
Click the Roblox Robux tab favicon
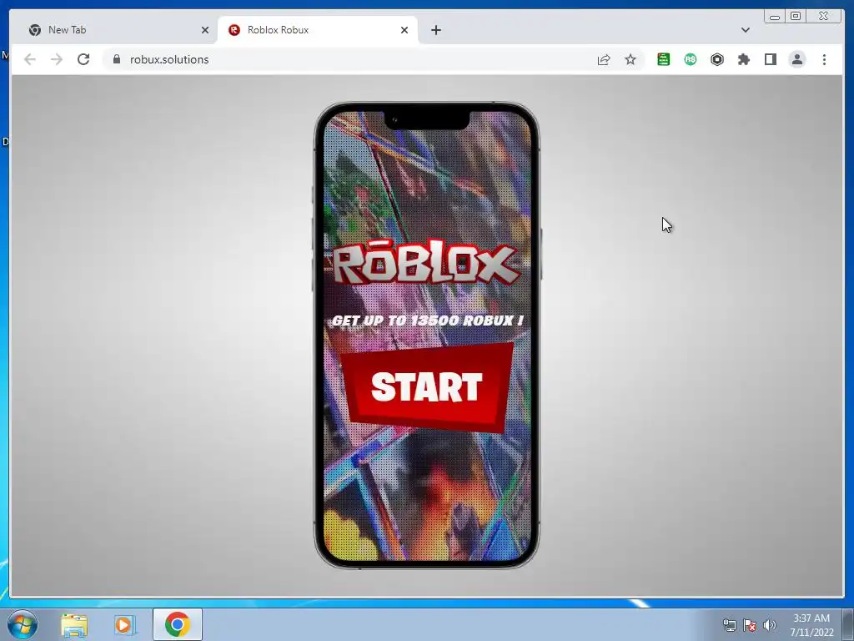[x=234, y=30]
